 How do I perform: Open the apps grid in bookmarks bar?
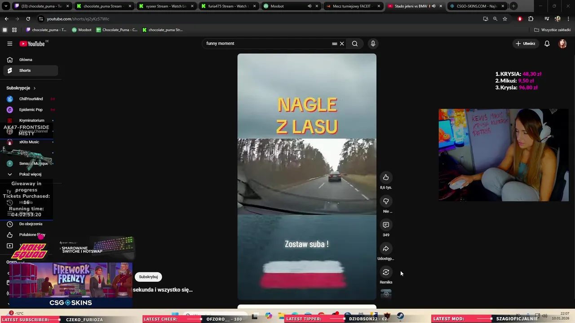pyautogui.click(x=14, y=30)
